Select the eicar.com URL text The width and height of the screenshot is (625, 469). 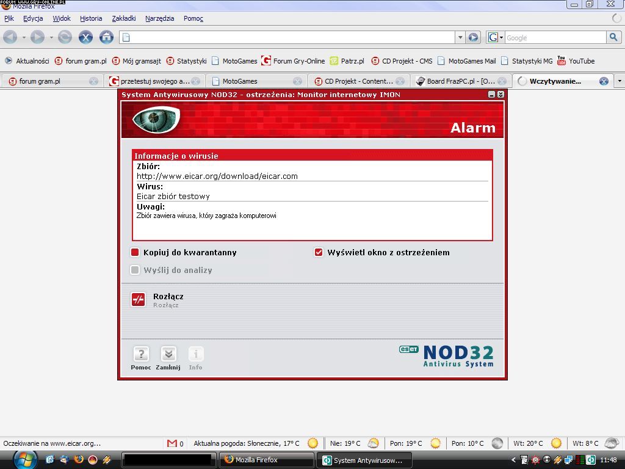217,176
